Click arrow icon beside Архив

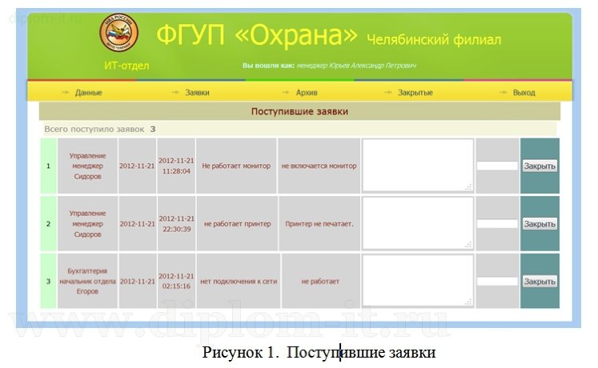(286, 92)
